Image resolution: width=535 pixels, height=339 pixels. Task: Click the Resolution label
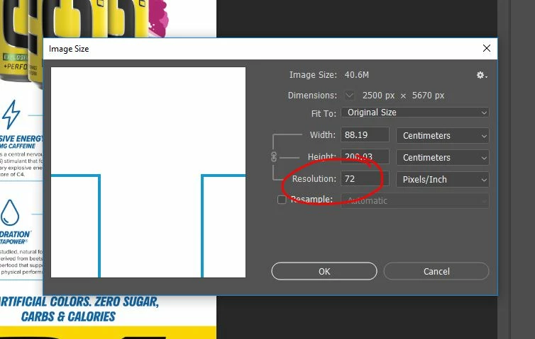point(314,178)
